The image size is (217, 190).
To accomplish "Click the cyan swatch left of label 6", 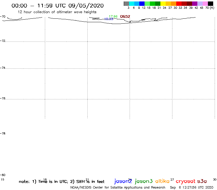I will pos(132,4).
